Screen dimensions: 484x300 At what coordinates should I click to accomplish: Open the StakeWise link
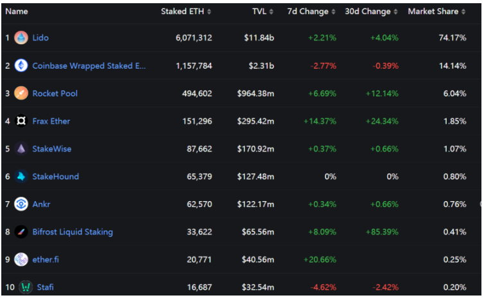(x=52, y=149)
